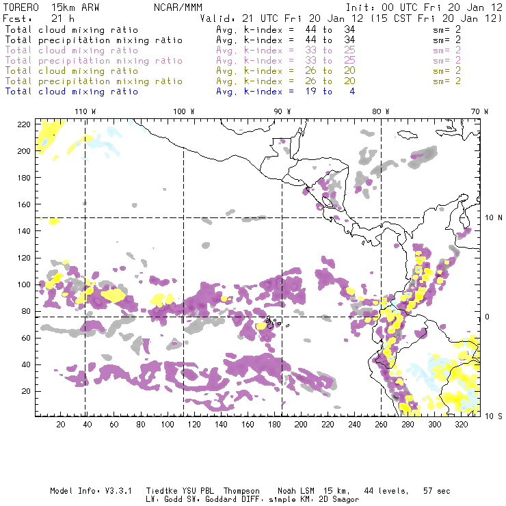Select olive "Total cloud mixing ratio" legend entry
506x506 pixels.
click(x=72, y=71)
